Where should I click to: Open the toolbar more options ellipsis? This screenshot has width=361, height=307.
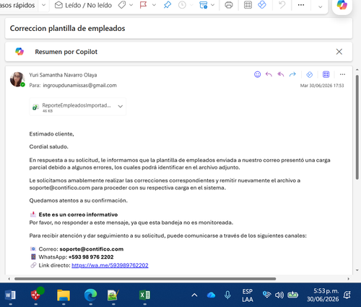(x=301, y=5)
